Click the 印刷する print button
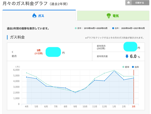This screenshot has width=151, height=114. [137, 3]
